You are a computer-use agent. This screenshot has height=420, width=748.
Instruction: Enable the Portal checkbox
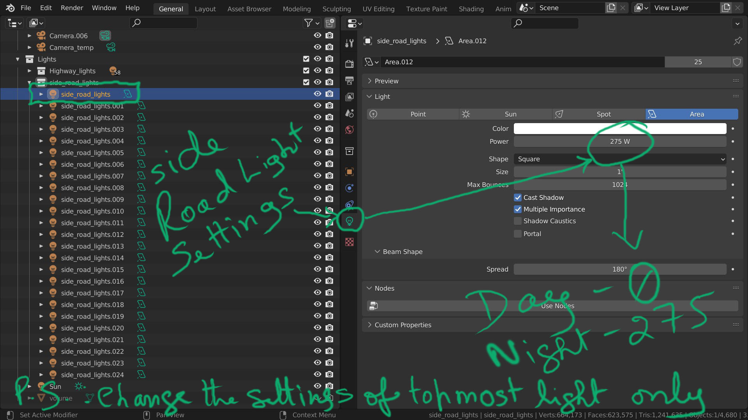(518, 234)
